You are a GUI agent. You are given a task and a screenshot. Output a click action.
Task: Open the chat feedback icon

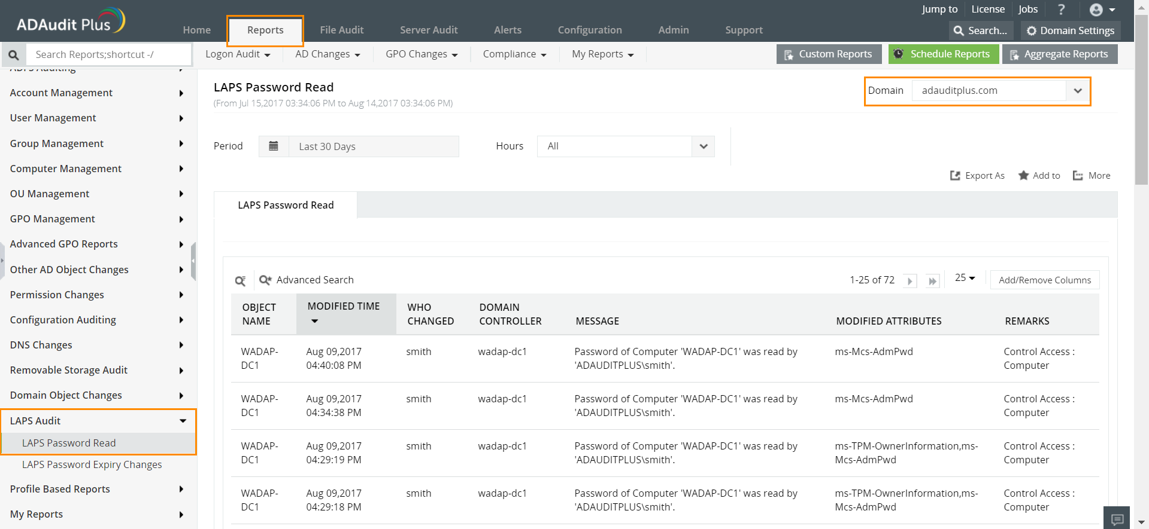tap(1117, 519)
